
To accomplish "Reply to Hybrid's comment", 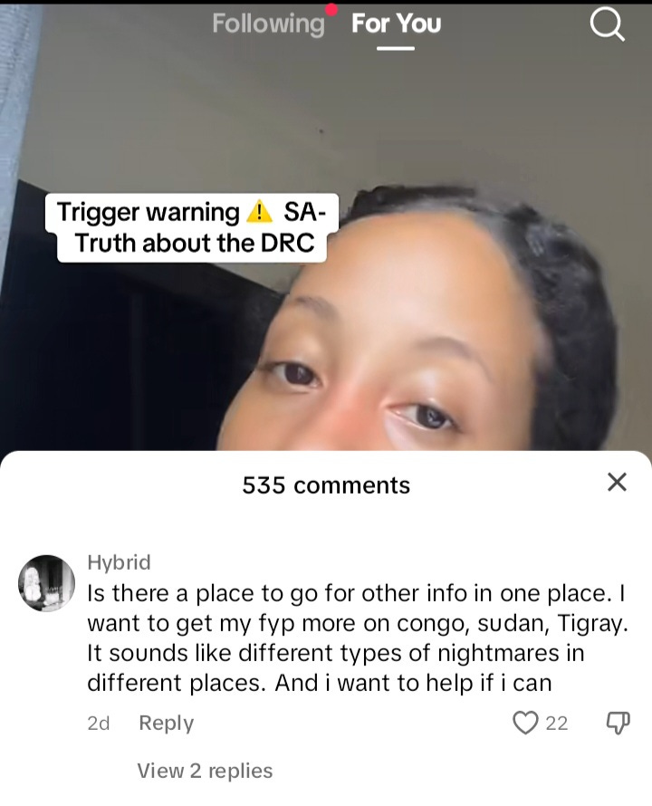I will [x=166, y=724].
